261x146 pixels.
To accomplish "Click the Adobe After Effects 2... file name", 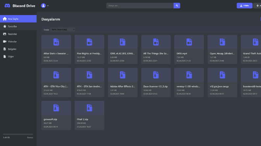I will coord(122,86).
